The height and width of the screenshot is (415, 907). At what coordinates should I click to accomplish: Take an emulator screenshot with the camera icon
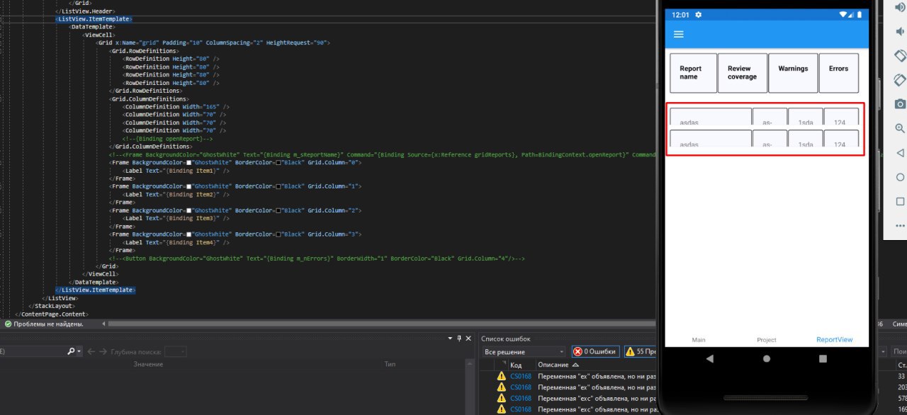click(x=900, y=104)
